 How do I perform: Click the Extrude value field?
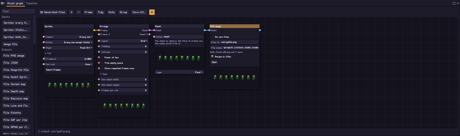tap(124, 52)
